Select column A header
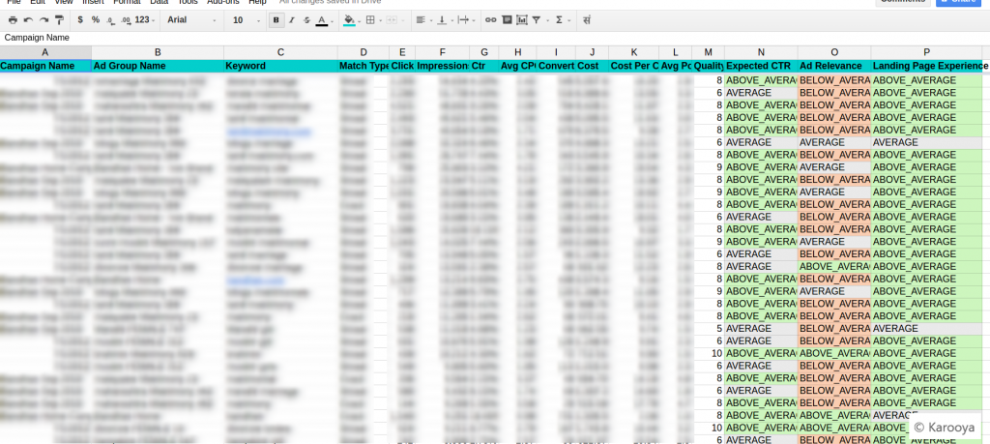990x444 pixels. point(45,52)
